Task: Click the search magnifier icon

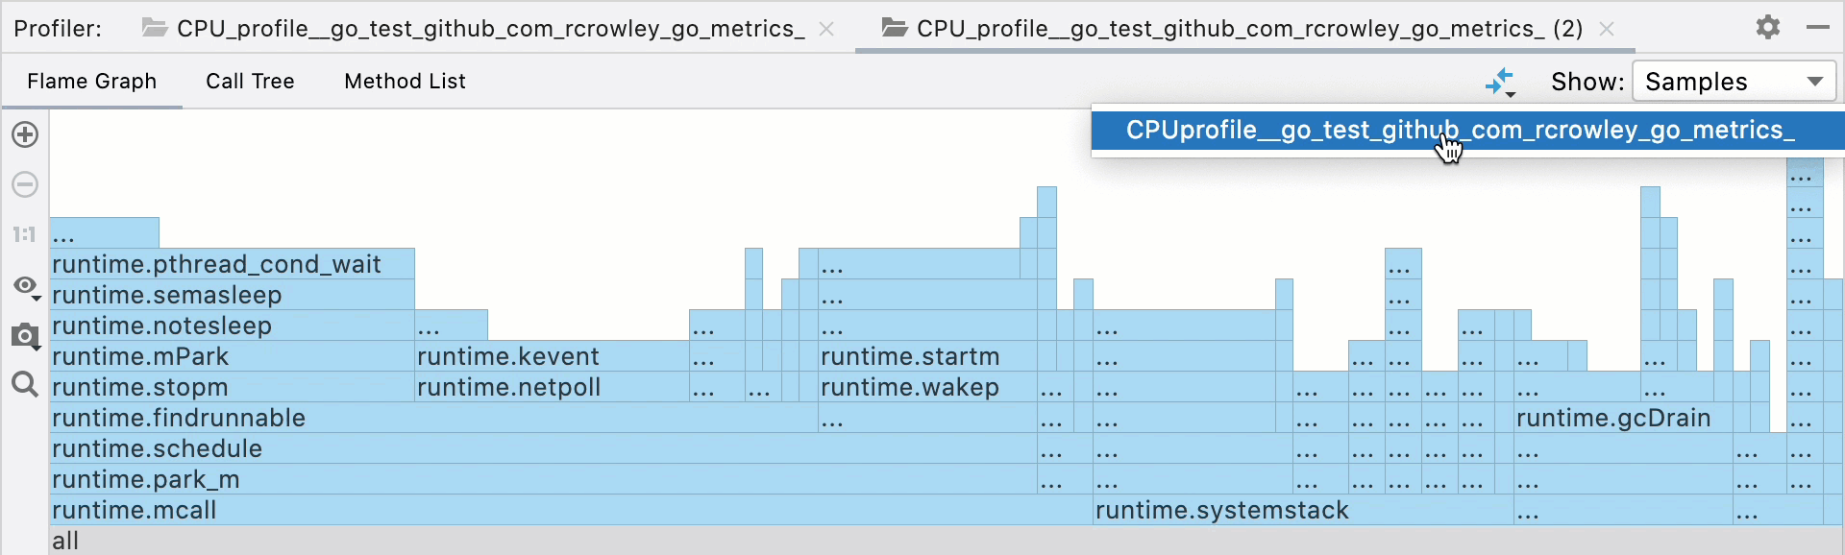Action: pyautogui.click(x=24, y=386)
